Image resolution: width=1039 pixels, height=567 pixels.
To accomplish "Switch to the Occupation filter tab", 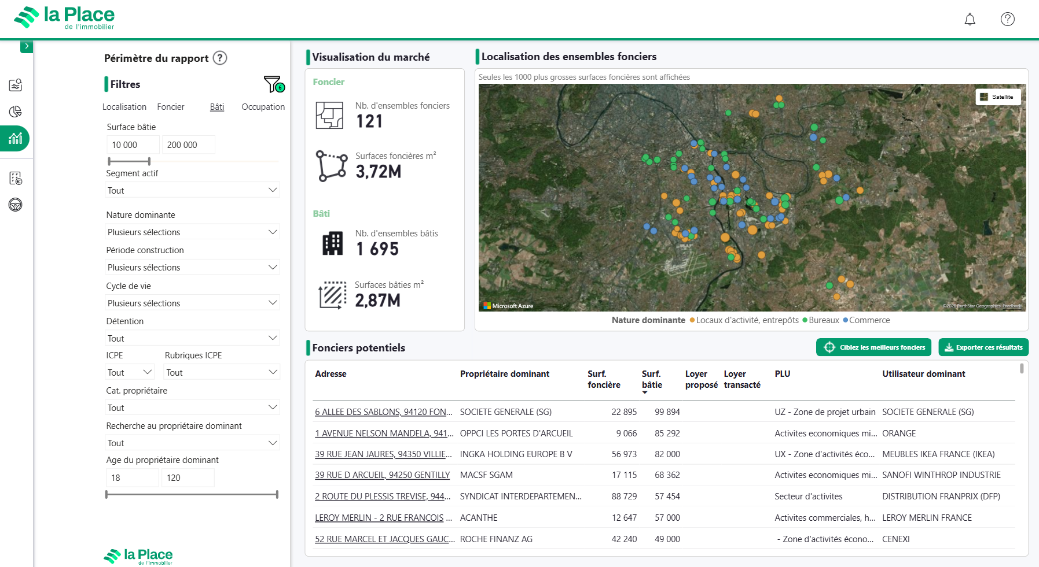I will coord(263,107).
